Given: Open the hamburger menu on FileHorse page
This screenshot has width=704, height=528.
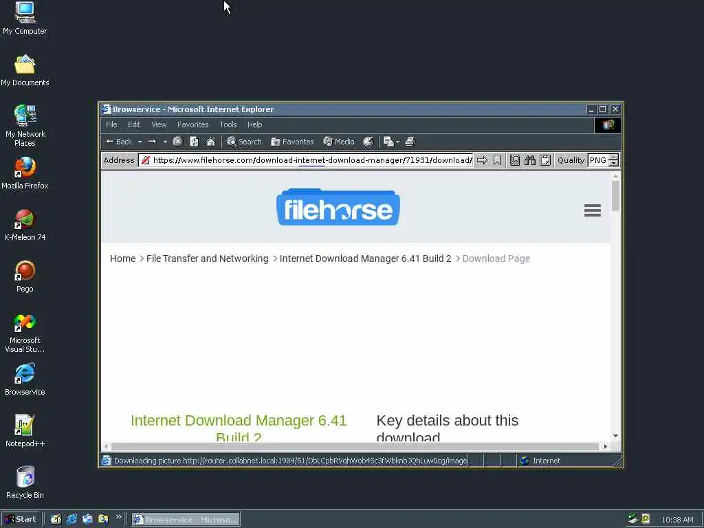Looking at the screenshot, I should [592, 210].
